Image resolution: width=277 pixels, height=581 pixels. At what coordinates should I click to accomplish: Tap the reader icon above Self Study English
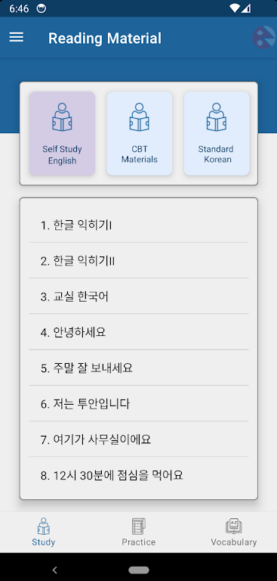click(62, 117)
